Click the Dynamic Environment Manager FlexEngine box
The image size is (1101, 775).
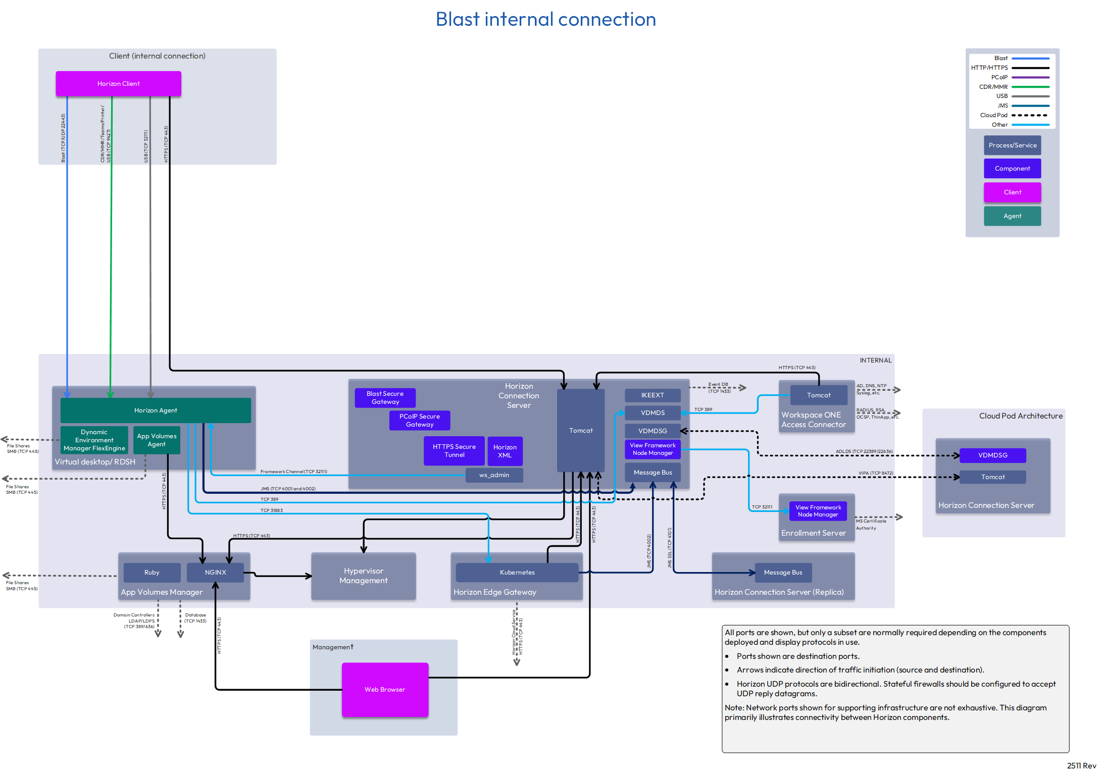(x=94, y=440)
